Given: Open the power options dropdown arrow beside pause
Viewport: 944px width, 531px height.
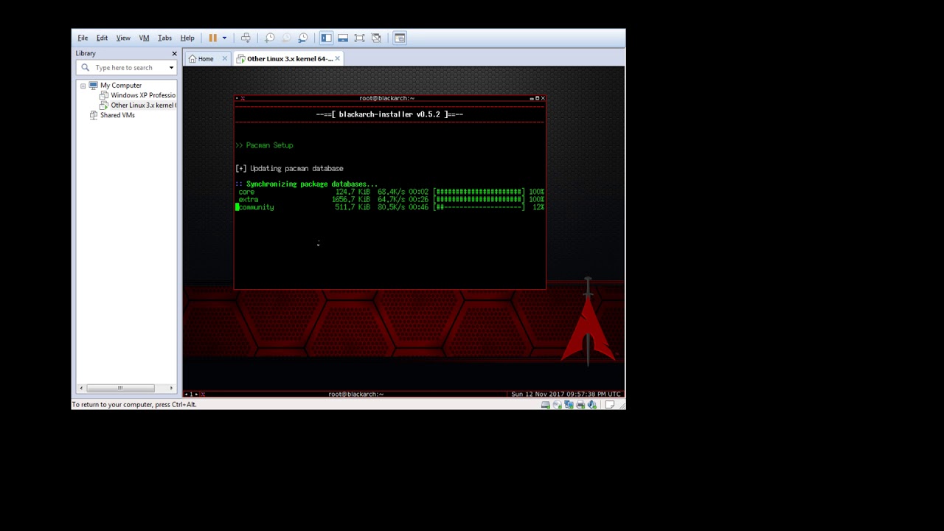Looking at the screenshot, I should pyautogui.click(x=224, y=38).
